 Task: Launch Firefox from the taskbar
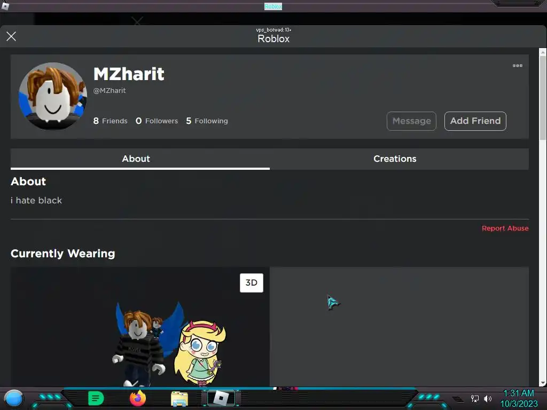pos(138,398)
